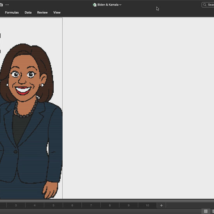Select sheet tab 6
214x214 pixels.
72,205
